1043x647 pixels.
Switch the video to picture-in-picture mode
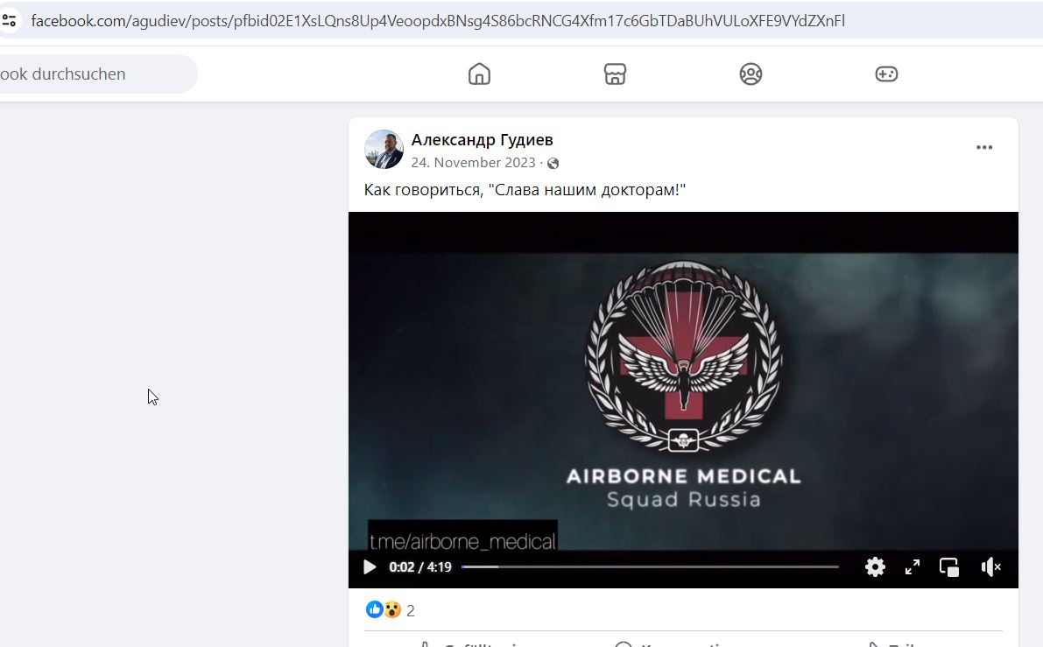point(949,567)
